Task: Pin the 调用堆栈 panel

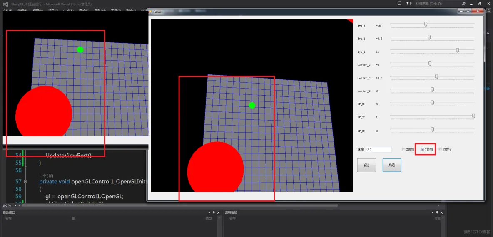Action: 438,212
